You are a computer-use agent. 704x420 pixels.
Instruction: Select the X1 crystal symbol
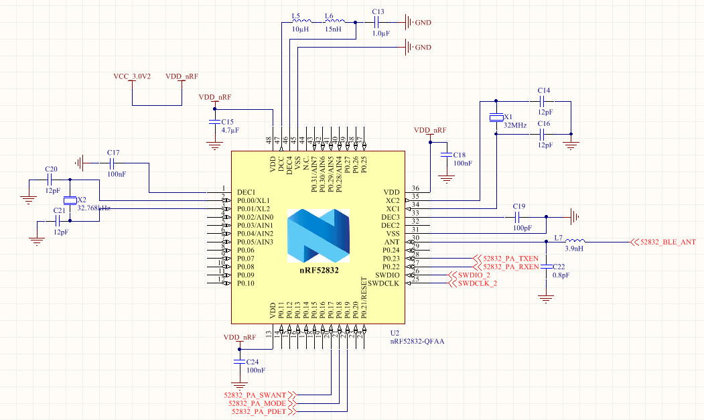click(x=496, y=118)
